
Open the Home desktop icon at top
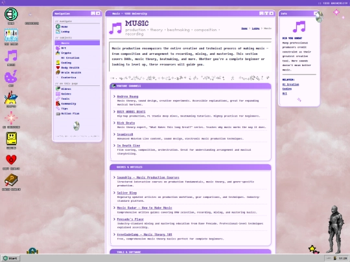[x=11, y=16]
